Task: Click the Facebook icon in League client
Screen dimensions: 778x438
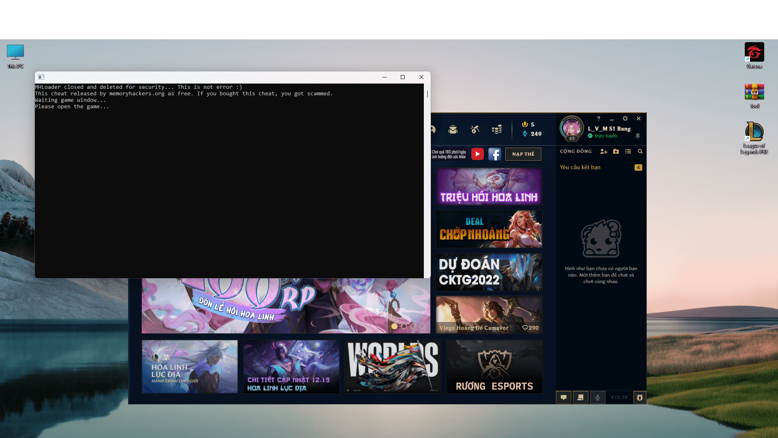Action: pyautogui.click(x=495, y=154)
